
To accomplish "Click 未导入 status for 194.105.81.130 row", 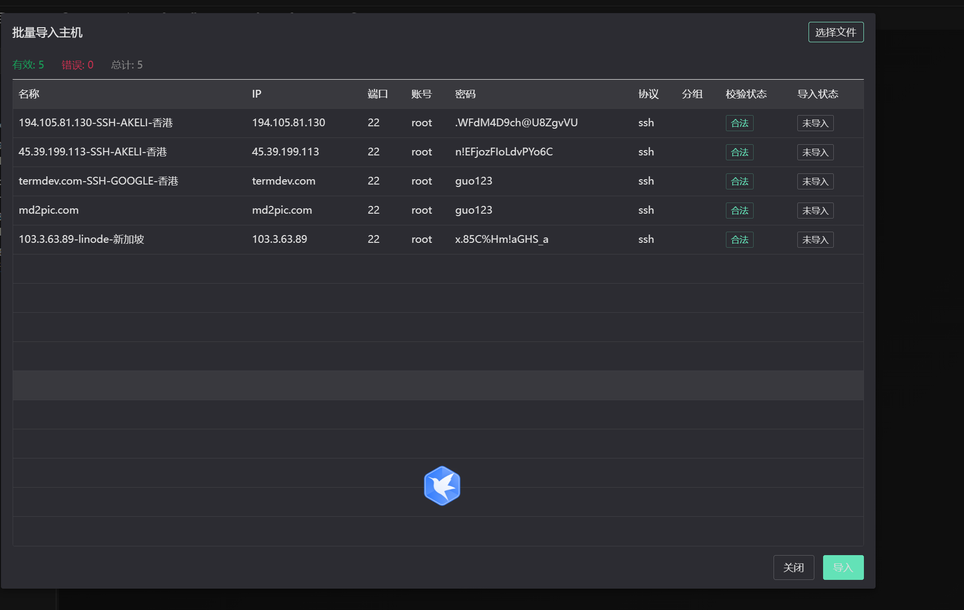I will (815, 123).
